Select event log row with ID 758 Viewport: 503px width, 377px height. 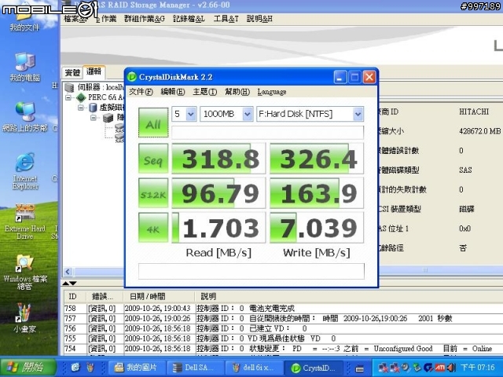(283, 309)
